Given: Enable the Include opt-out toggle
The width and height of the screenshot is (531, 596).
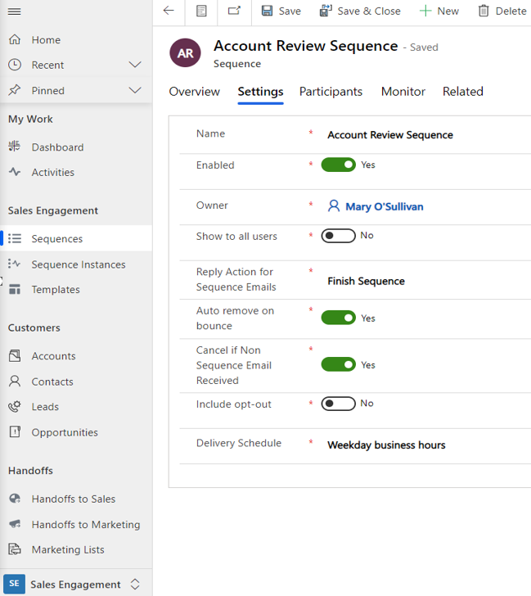Looking at the screenshot, I should tap(339, 404).
